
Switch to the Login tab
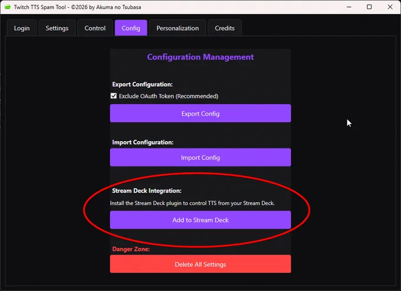point(22,28)
